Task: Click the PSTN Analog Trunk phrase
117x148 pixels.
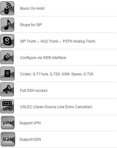Action: pos(79,41)
